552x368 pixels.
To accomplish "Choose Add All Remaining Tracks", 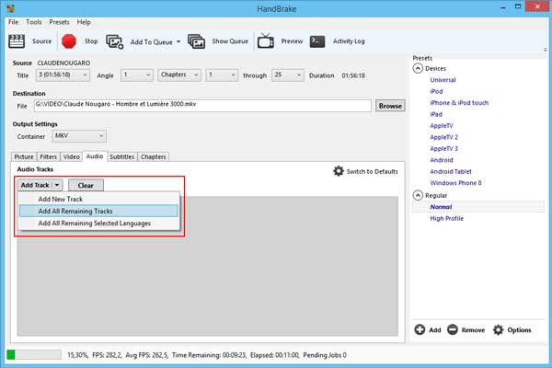I will pos(99,211).
